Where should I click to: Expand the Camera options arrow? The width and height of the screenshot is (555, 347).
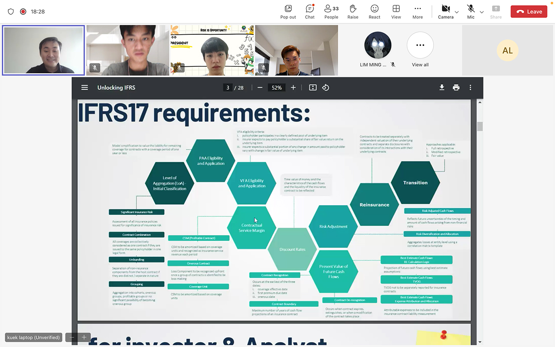pos(457,12)
